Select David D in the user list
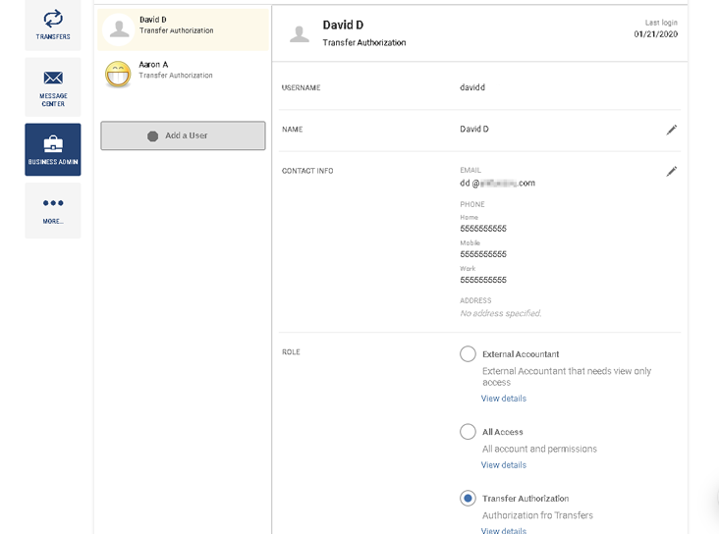 point(184,29)
